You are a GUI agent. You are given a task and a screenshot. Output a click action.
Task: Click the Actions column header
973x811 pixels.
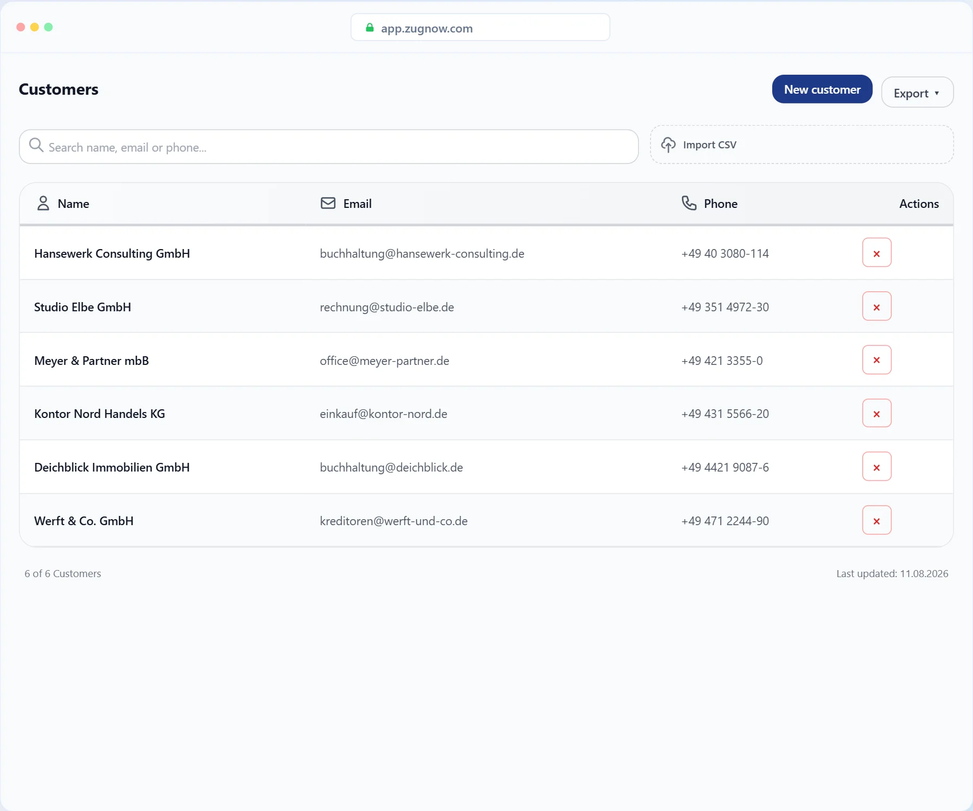[919, 204]
